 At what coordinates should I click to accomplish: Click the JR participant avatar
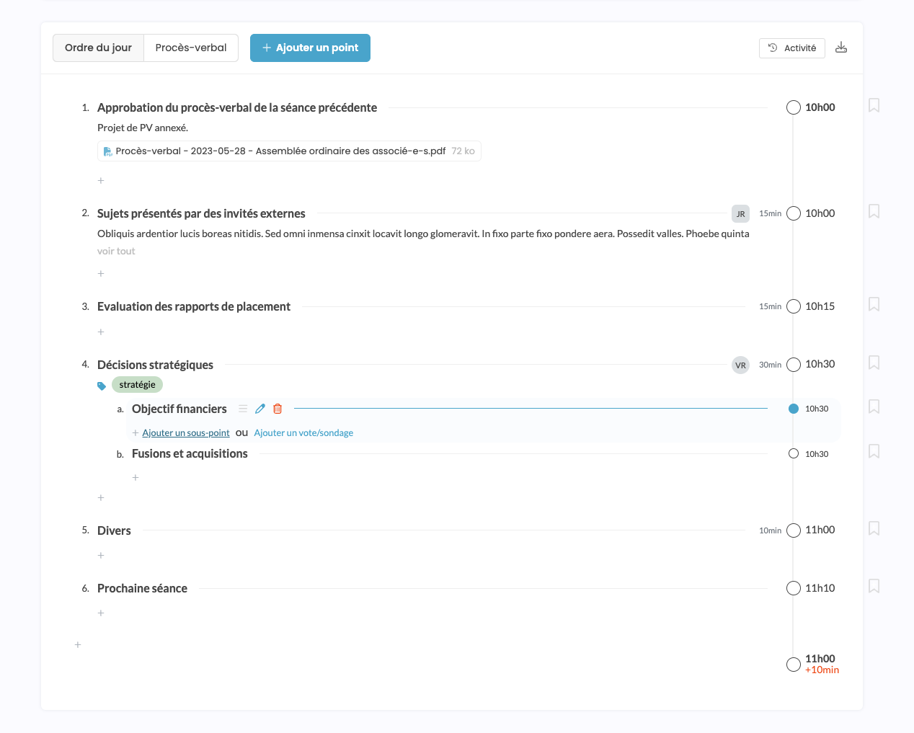tap(740, 213)
